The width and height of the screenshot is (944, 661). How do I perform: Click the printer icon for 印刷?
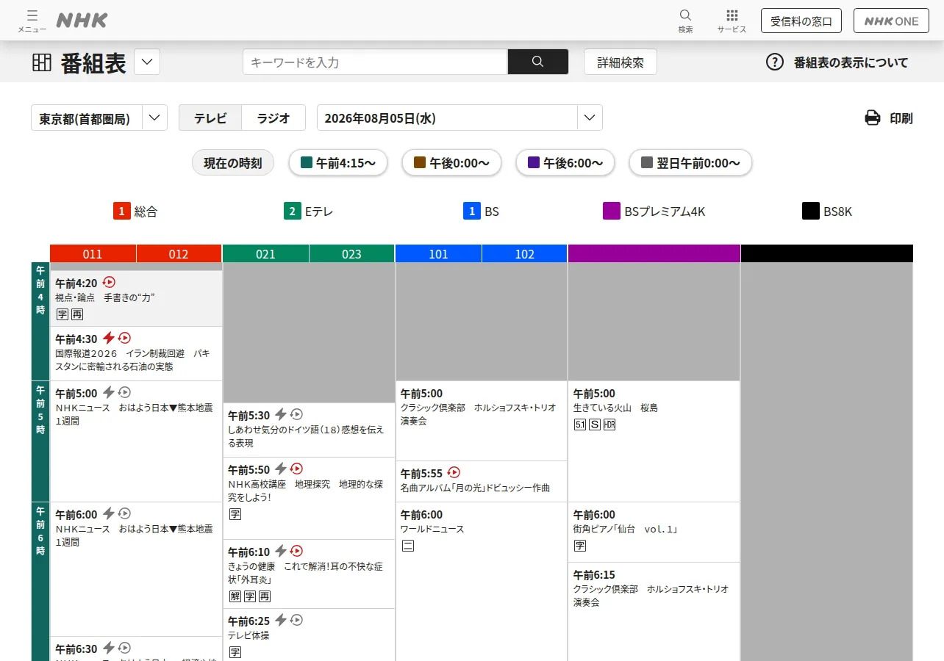[872, 118]
